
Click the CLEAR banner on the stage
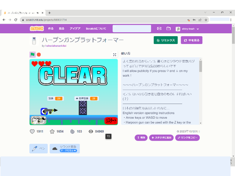point(72,75)
